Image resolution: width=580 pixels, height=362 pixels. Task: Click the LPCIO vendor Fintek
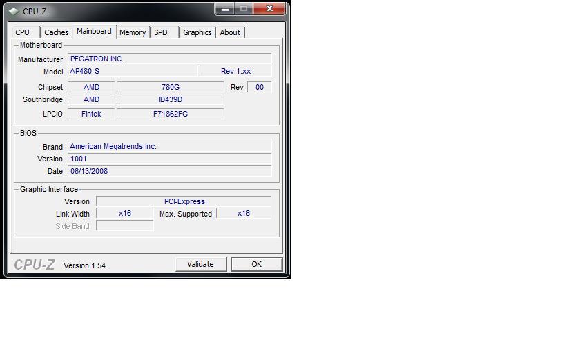pos(91,114)
